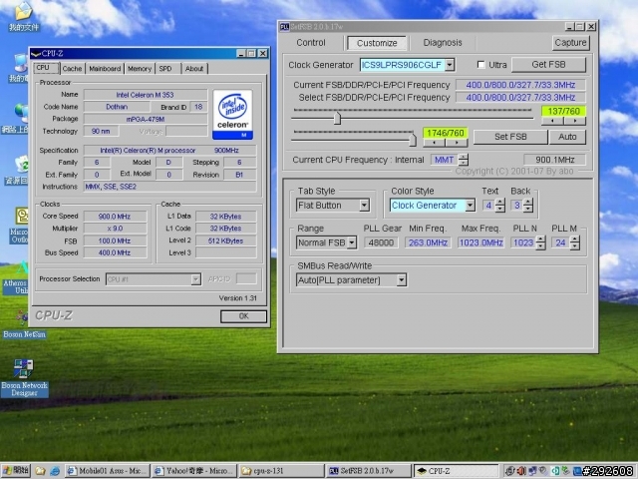Click left arrow under 137/760 value
This screenshot has width=638, height=479.
click(x=552, y=121)
